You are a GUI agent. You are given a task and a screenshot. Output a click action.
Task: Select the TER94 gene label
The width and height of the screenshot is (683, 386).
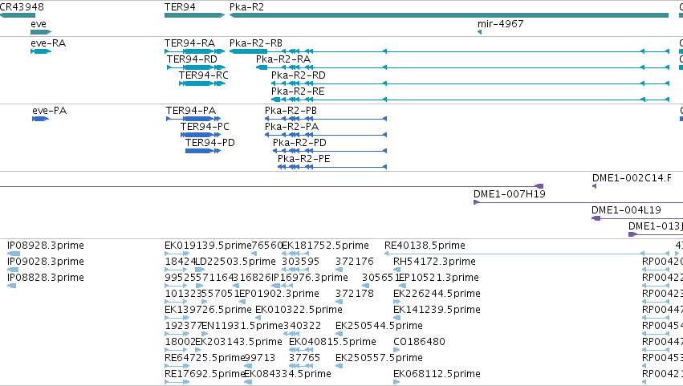180,7
